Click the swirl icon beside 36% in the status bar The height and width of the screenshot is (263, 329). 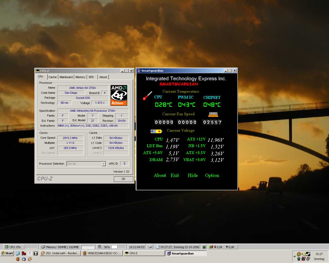click(x=99, y=247)
